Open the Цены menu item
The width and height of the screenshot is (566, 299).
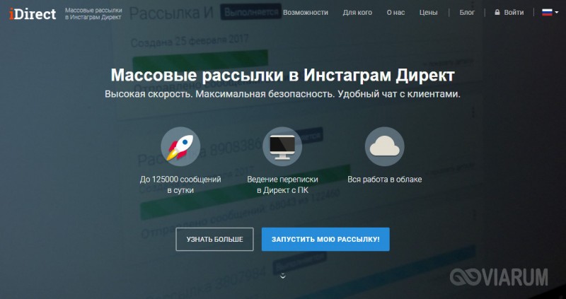click(429, 13)
